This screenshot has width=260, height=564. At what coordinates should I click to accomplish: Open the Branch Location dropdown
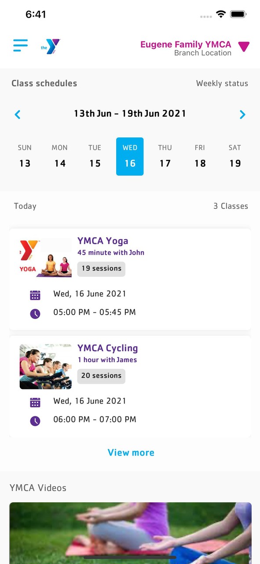tap(244, 46)
